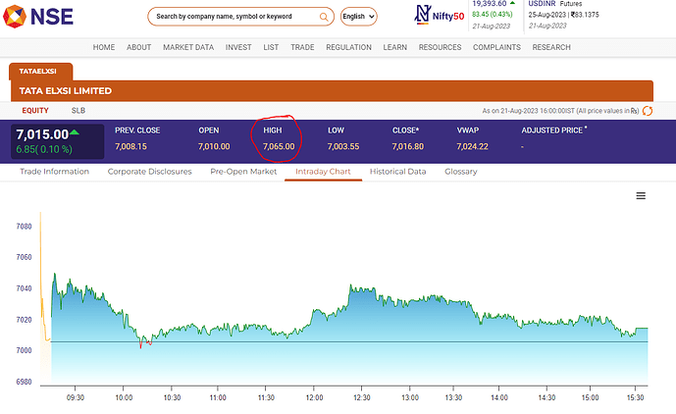Select the TATAELXSI symbol tab
The height and width of the screenshot is (414, 676).
[40, 72]
